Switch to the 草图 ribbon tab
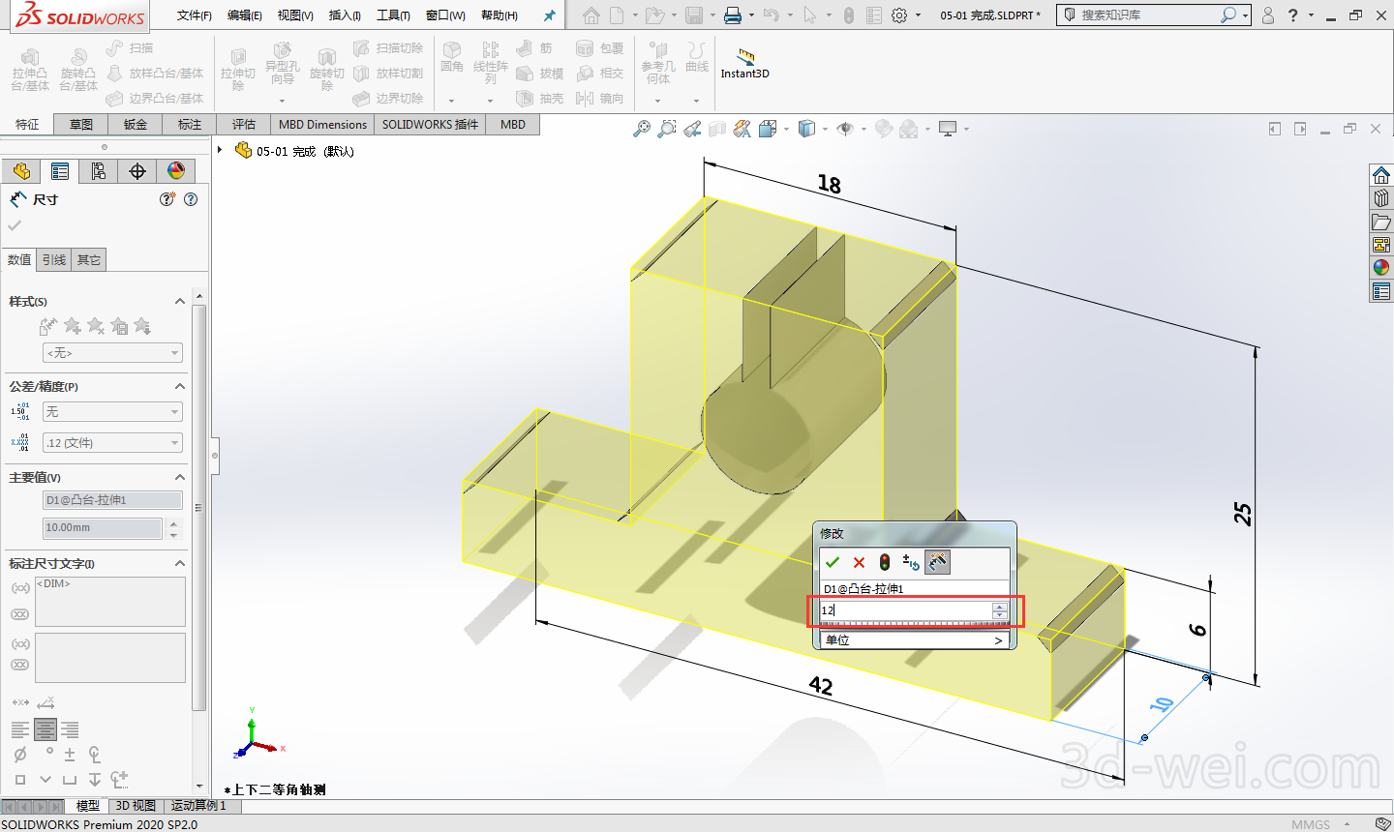This screenshot has width=1394, height=832. [81, 124]
